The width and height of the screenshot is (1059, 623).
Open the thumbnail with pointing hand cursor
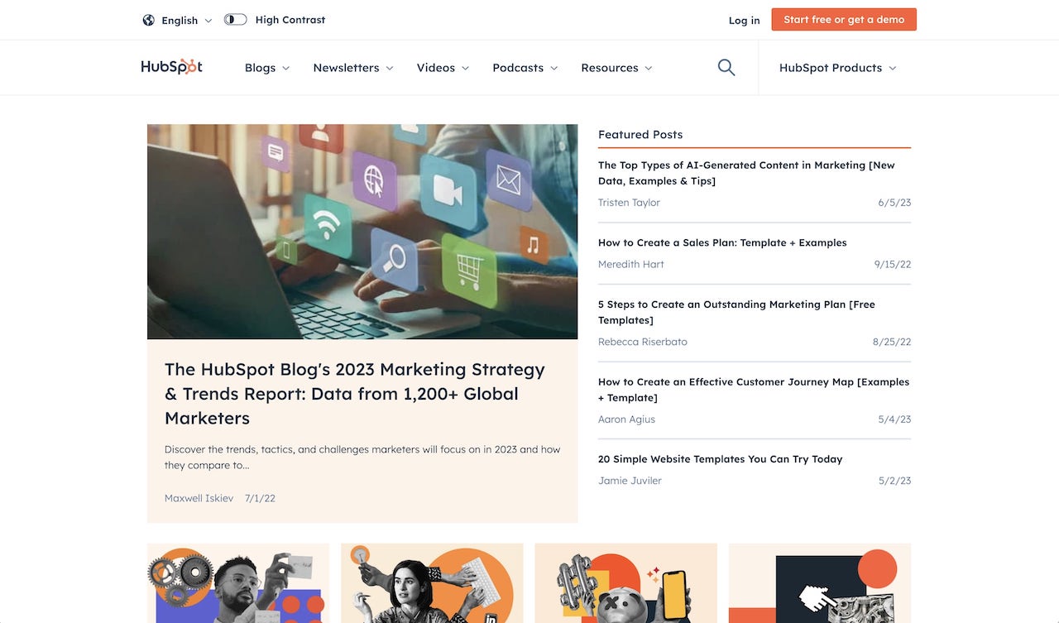[820, 583]
